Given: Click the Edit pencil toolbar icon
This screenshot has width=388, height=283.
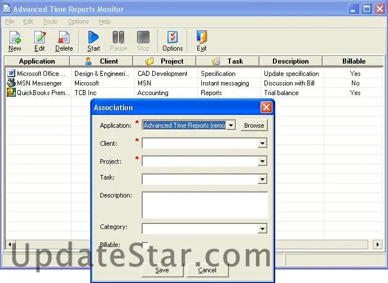Looking at the screenshot, I should tap(39, 37).
